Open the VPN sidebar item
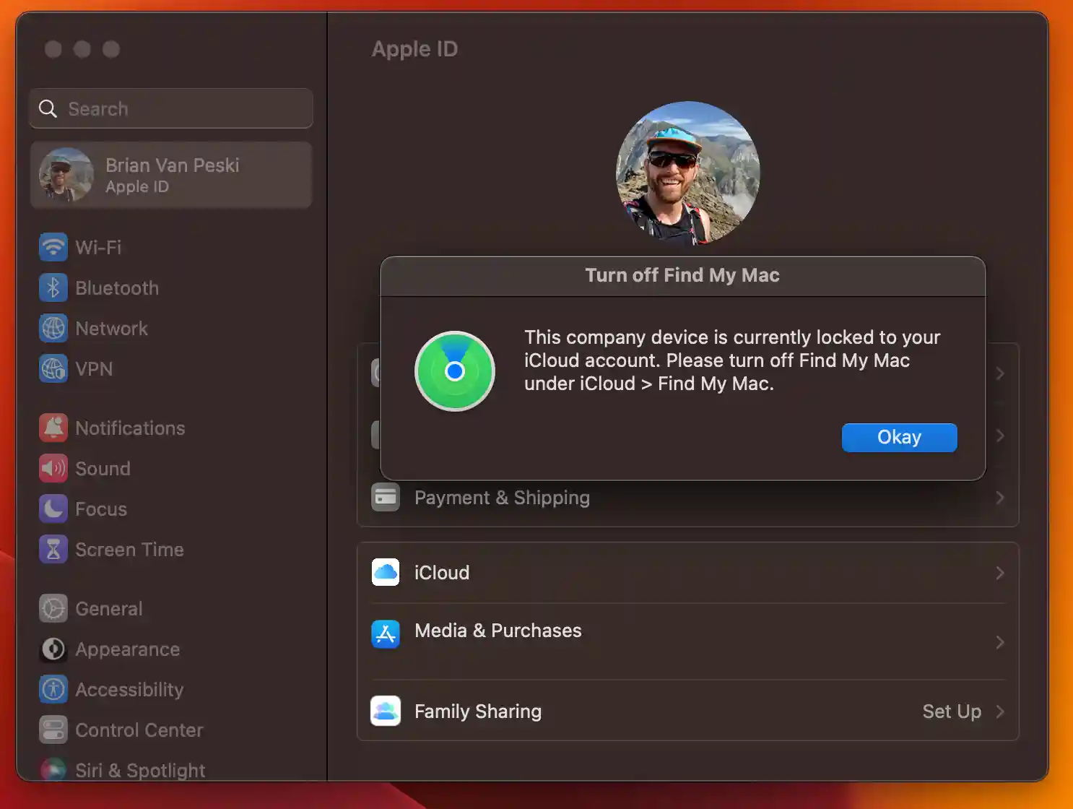The image size is (1073, 809). [94, 369]
